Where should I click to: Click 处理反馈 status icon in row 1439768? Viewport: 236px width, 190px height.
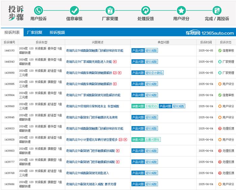point(220,173)
